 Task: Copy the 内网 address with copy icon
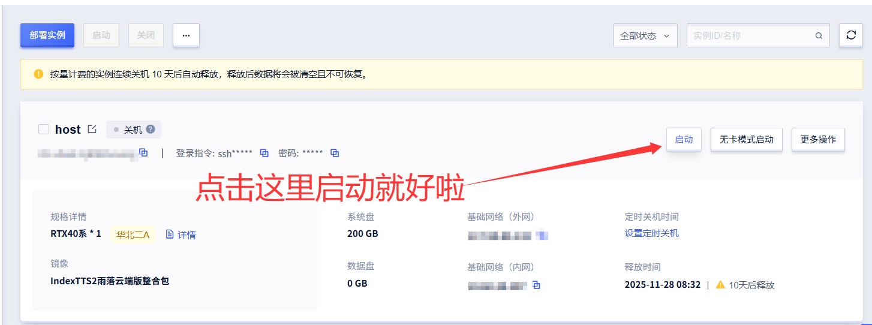(x=536, y=285)
